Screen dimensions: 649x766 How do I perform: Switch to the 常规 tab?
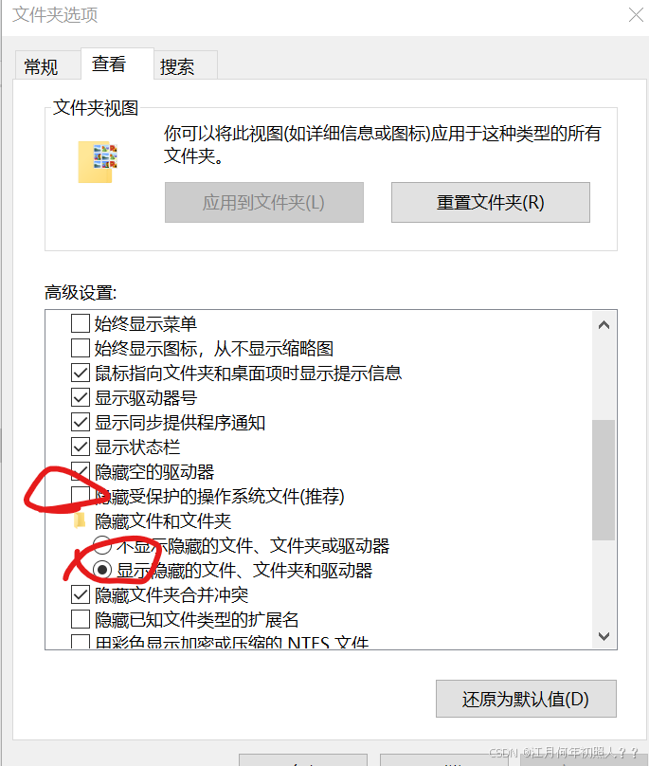pyautogui.click(x=42, y=66)
